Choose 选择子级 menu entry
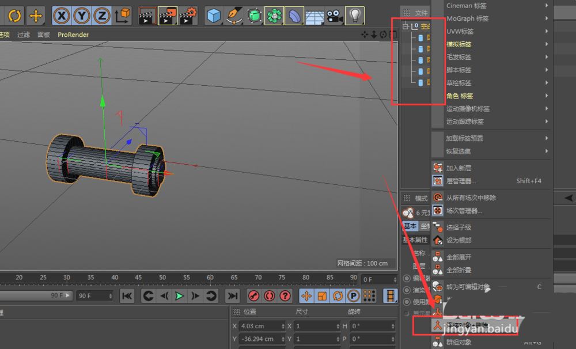Image resolution: width=576 pixels, height=349 pixels. click(492, 227)
